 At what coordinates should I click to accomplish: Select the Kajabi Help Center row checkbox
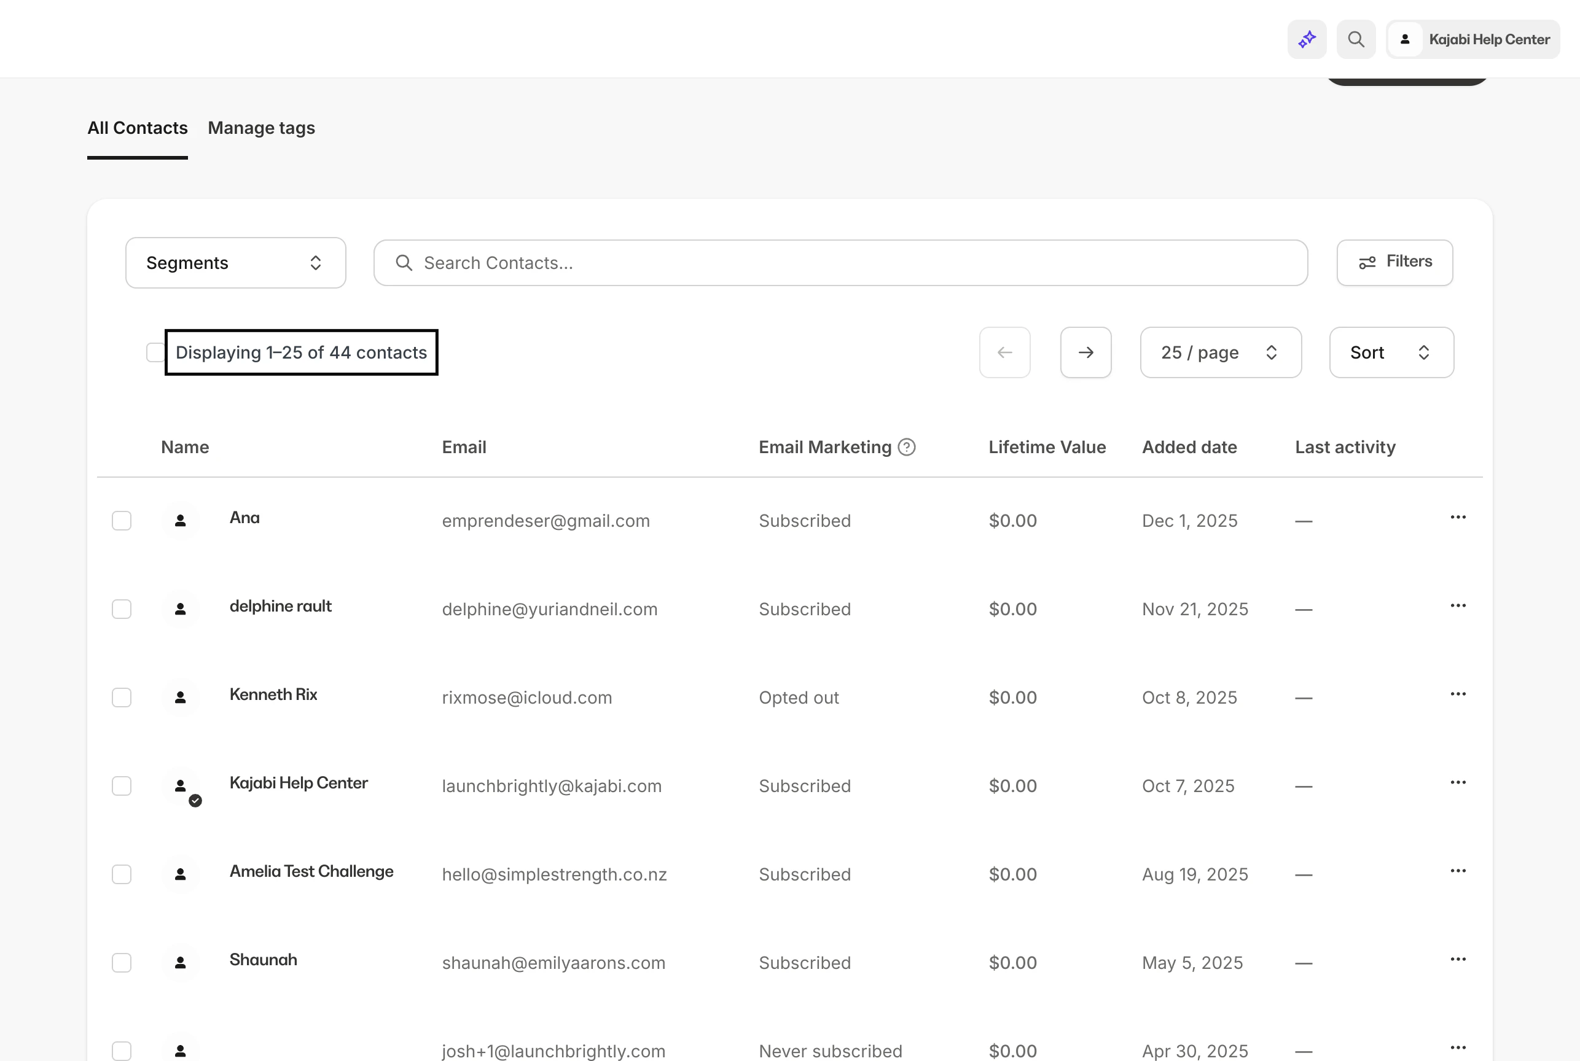point(122,787)
